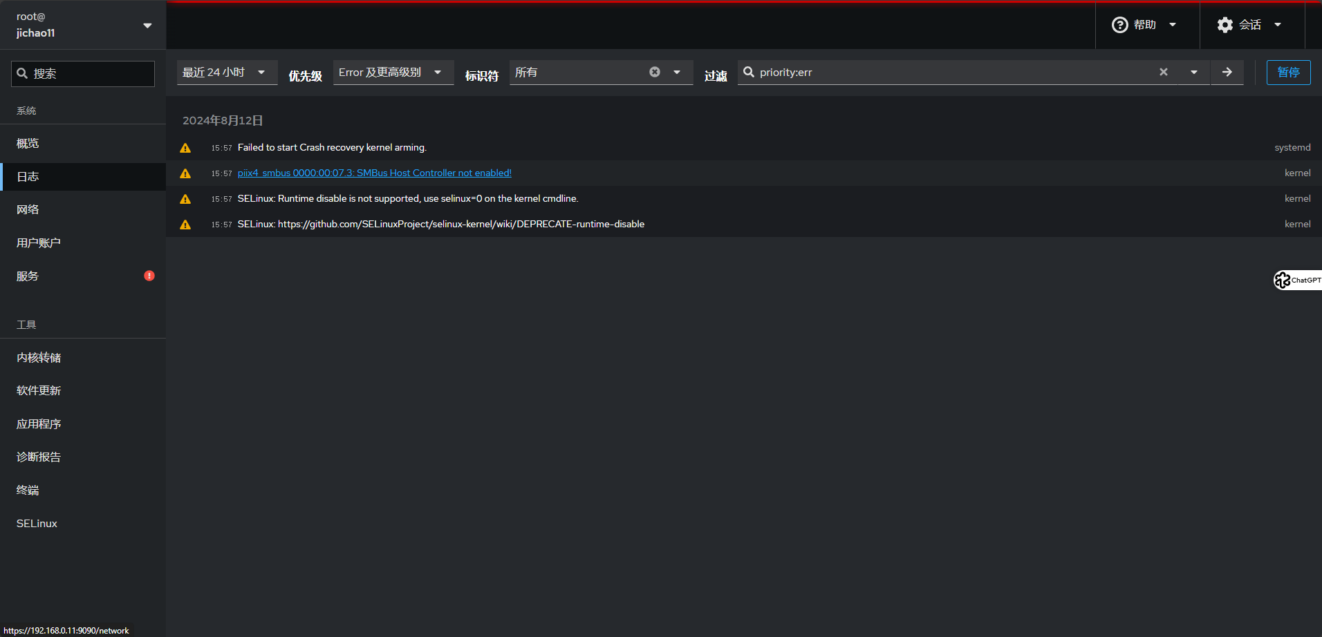This screenshot has height=637, width=1322.
Task: Open the piix4_smbus SMBus Host Controller link
Action: (x=374, y=173)
